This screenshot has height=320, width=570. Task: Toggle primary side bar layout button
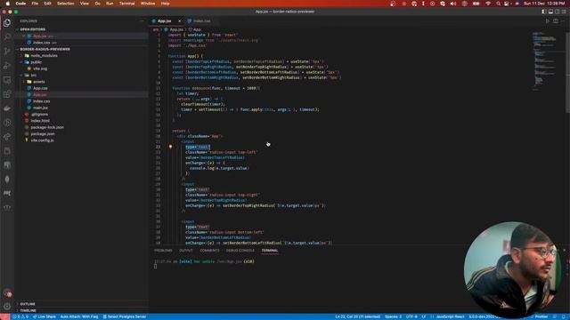[544, 12]
